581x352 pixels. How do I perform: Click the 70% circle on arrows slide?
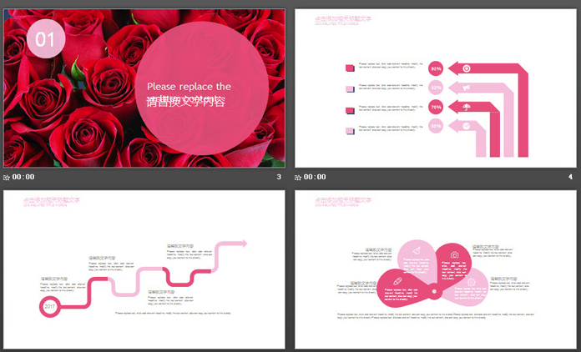(x=436, y=107)
